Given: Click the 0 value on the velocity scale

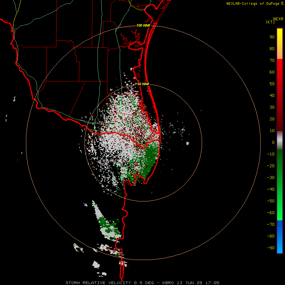Looking at the screenshot, I should [273, 142].
